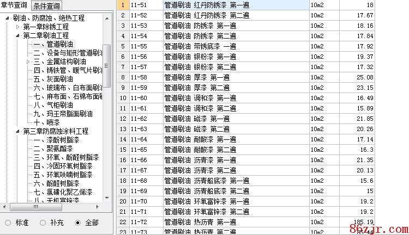Screen dimensions: 409x235
Task: Choose the 补充 radio option
Action: (43, 222)
